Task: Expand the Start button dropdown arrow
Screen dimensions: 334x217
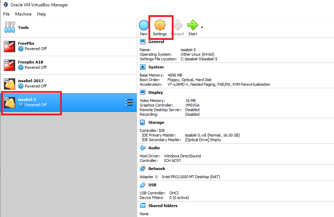Action: click(202, 27)
